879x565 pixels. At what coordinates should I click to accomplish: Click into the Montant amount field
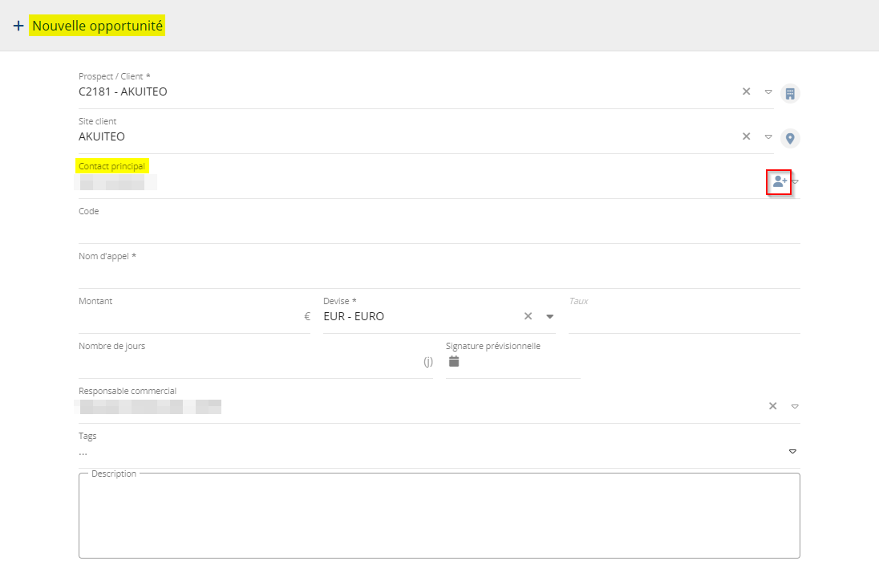click(188, 317)
